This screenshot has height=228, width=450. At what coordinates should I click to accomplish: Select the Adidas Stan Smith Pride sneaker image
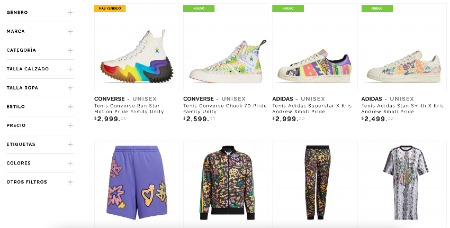tap(403, 65)
